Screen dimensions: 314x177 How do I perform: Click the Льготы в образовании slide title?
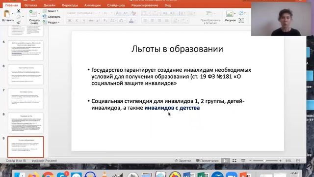coord(177,49)
